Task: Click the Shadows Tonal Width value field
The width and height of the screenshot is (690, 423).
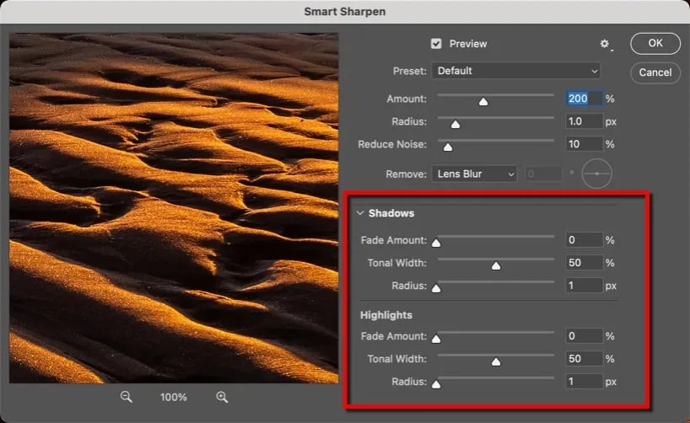Action: [x=584, y=263]
